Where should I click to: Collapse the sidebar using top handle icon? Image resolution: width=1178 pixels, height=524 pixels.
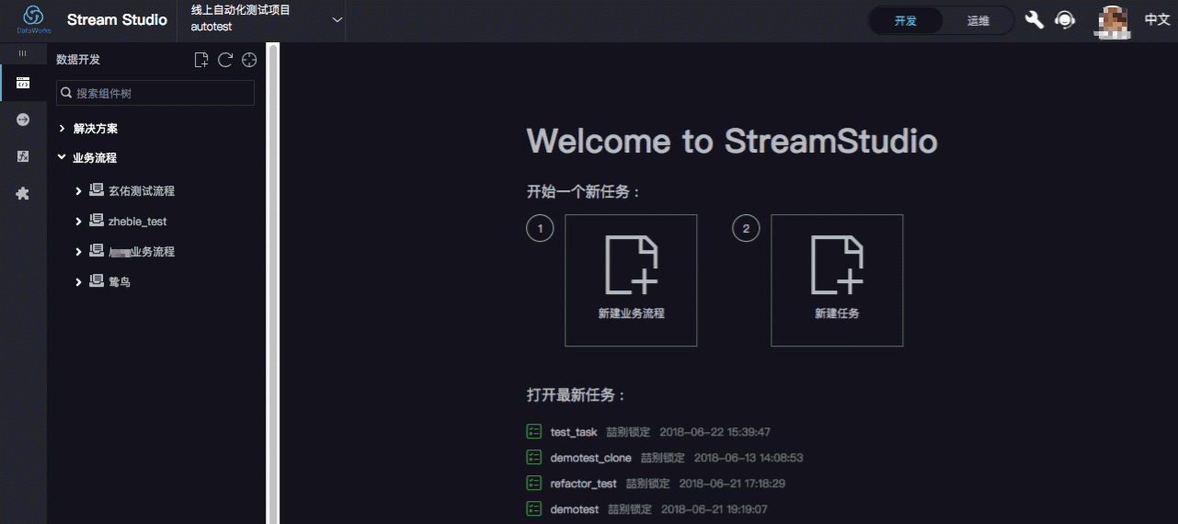tap(23, 53)
